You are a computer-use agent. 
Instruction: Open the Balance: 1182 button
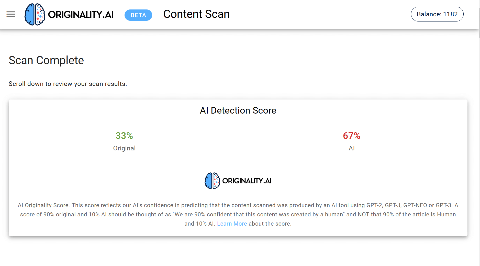coord(437,14)
